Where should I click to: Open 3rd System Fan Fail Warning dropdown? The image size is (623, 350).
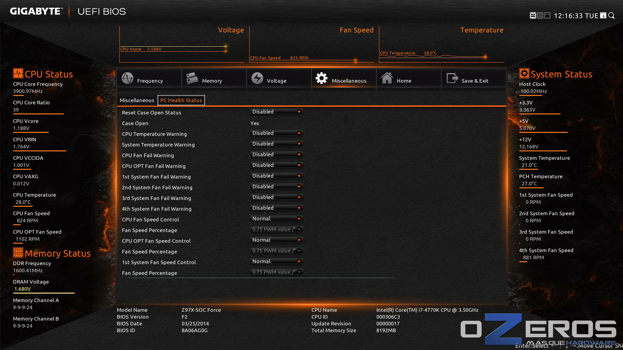[x=277, y=197]
